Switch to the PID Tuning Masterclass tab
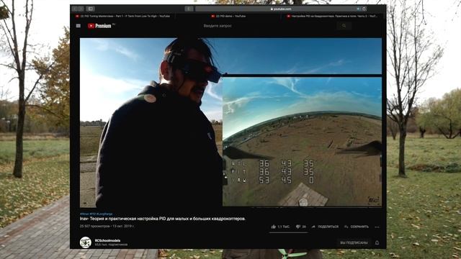461x259 pixels. point(123,16)
